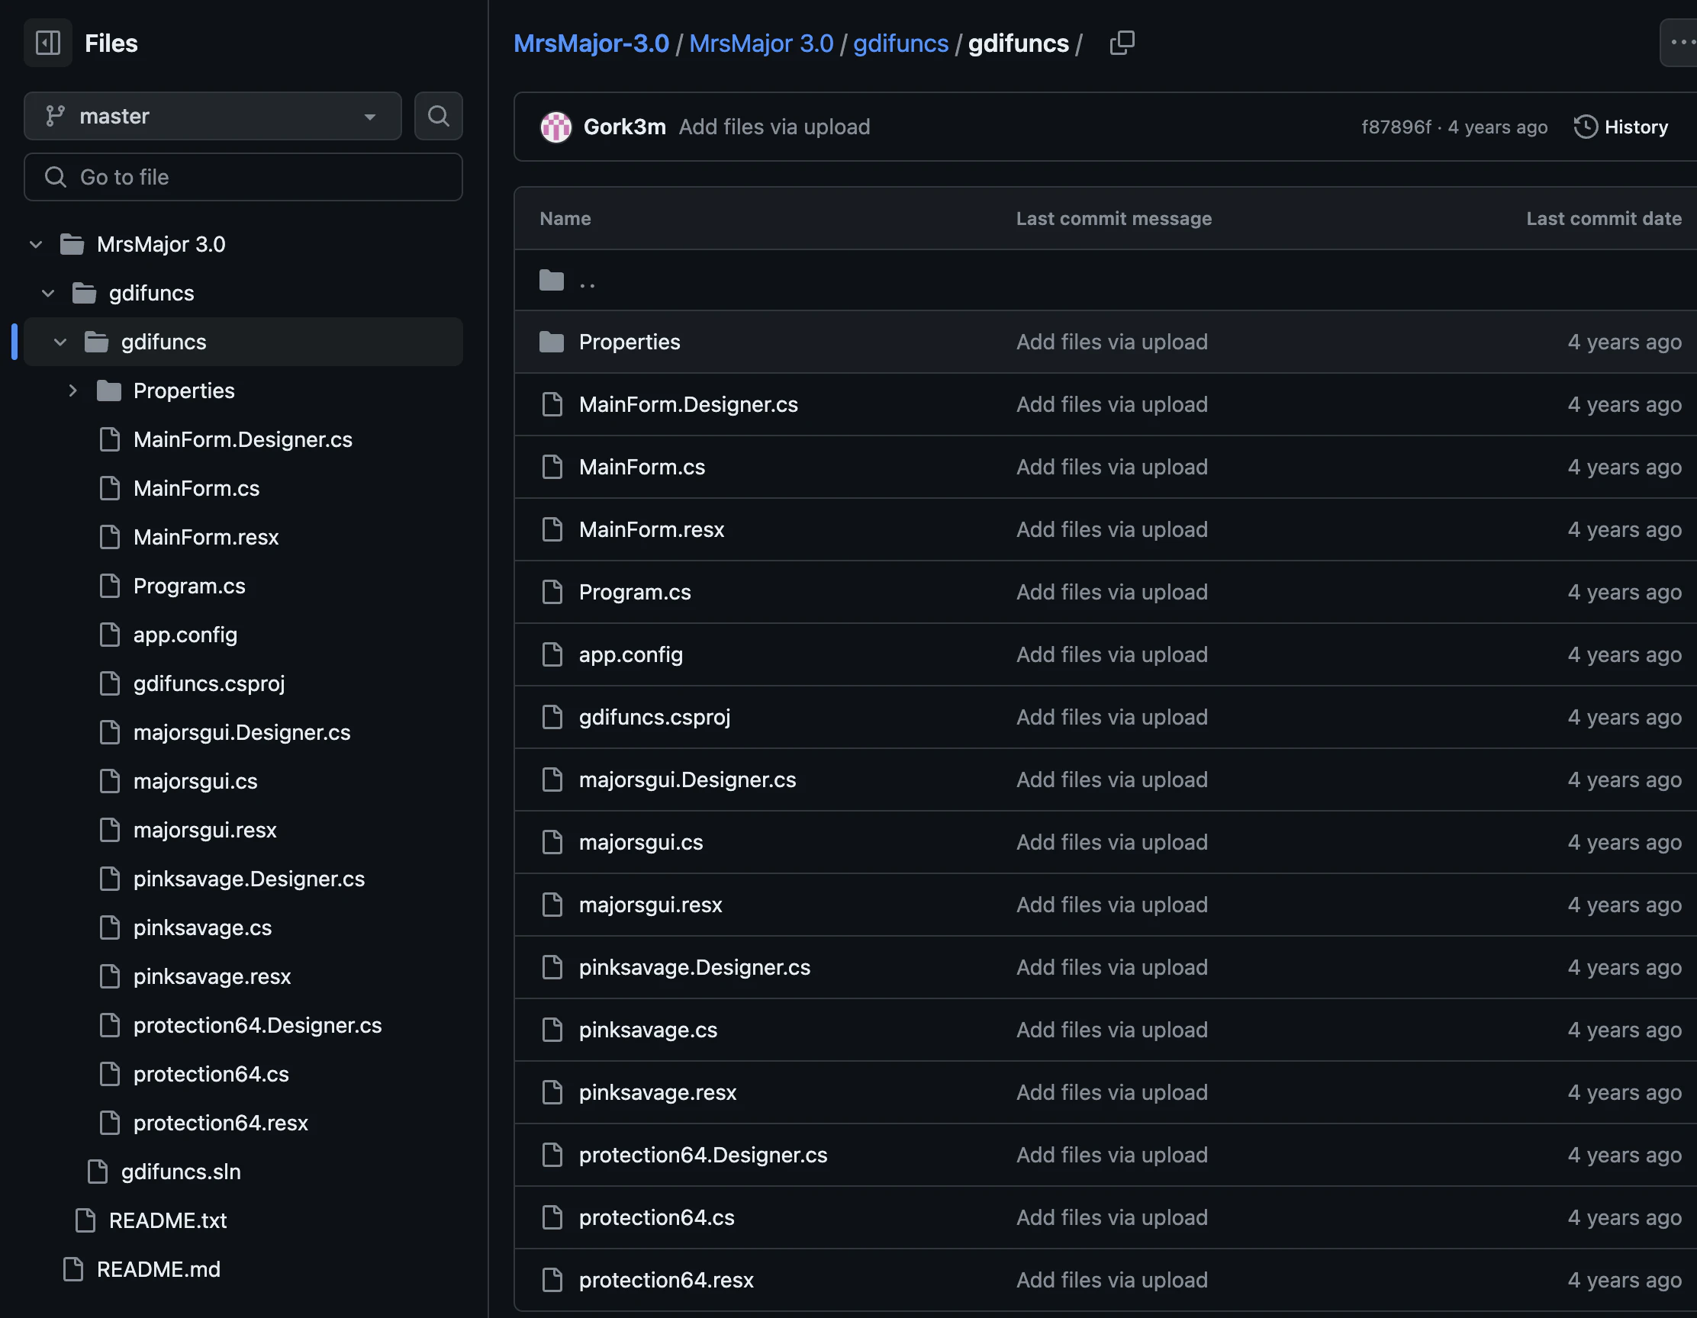Open pinksavage.cs from the file table
The height and width of the screenshot is (1318, 1697).
(x=647, y=1030)
